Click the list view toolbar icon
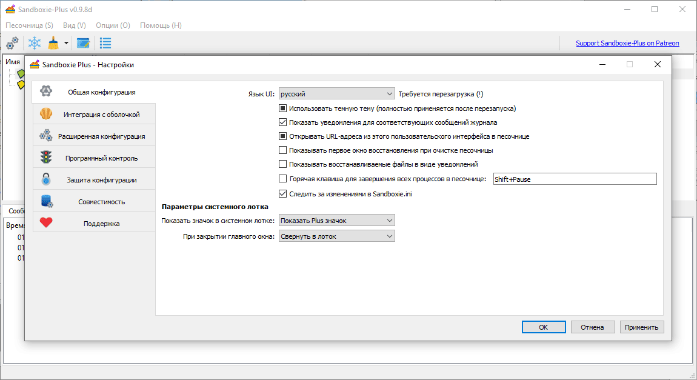The height and width of the screenshot is (380, 697). (x=105, y=43)
